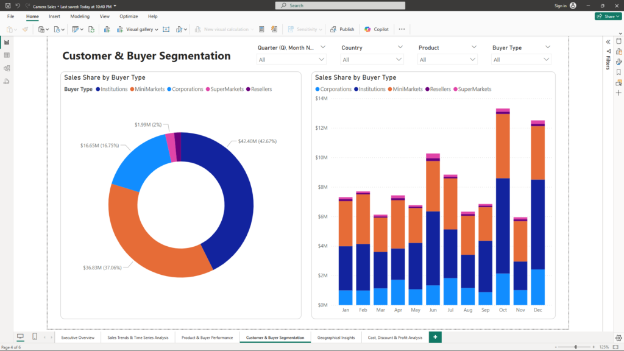Screen dimensions: 624x351
Task: Adjust the zoom slider in status bar
Action: point(576,347)
